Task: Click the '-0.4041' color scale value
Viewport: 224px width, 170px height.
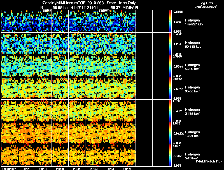Action: point(178,34)
